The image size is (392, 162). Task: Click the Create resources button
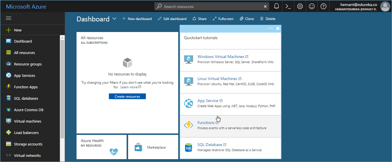tap(127, 96)
